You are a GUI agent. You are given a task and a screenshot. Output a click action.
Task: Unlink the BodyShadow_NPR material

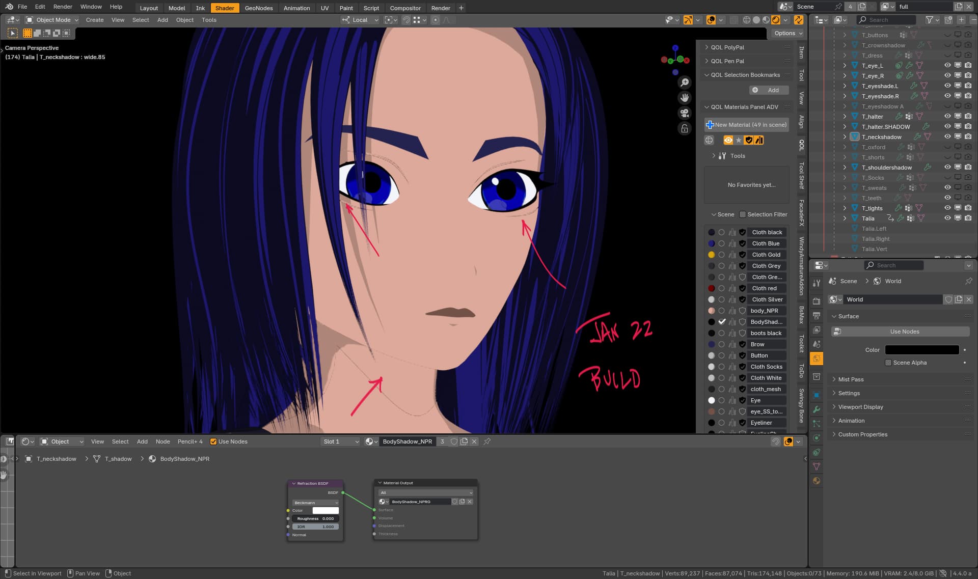tap(474, 442)
